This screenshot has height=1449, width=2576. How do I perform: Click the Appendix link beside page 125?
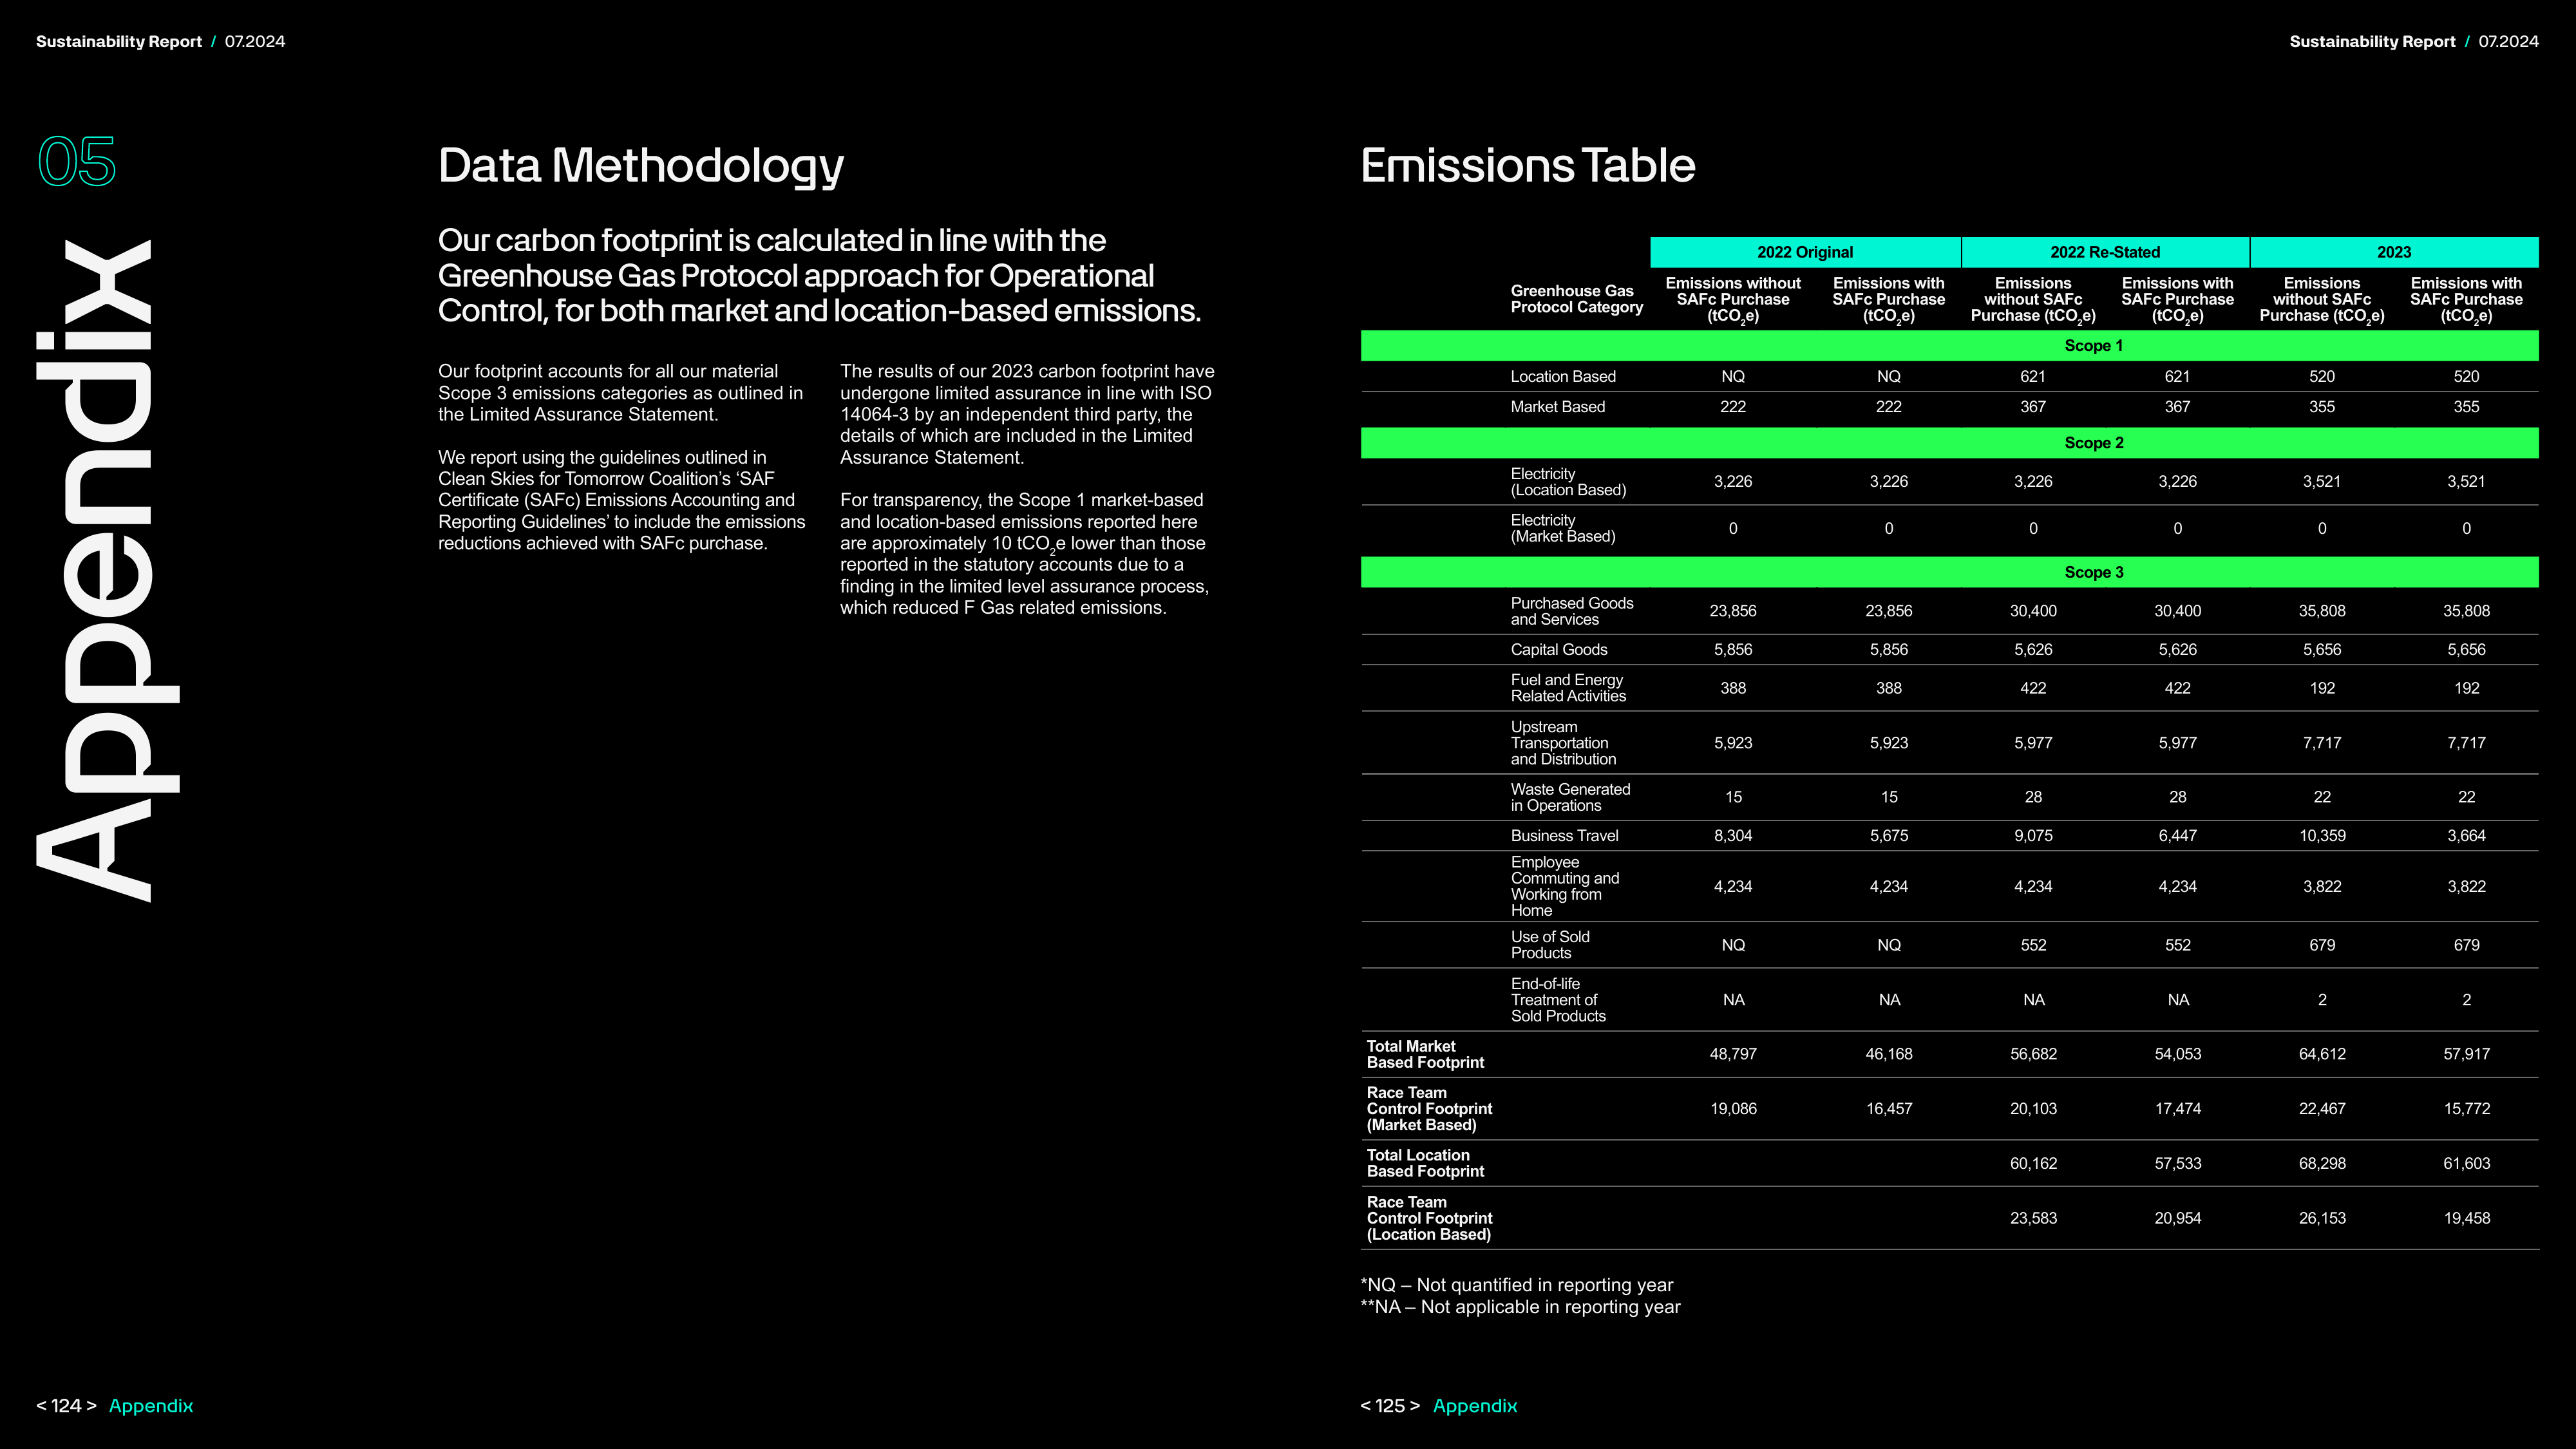[1475, 1405]
